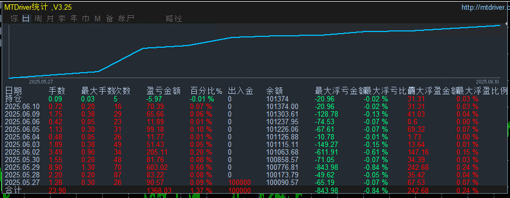Click the floating loss ratio -0.61 %
The width and height of the screenshot is (510, 198).
point(376,152)
